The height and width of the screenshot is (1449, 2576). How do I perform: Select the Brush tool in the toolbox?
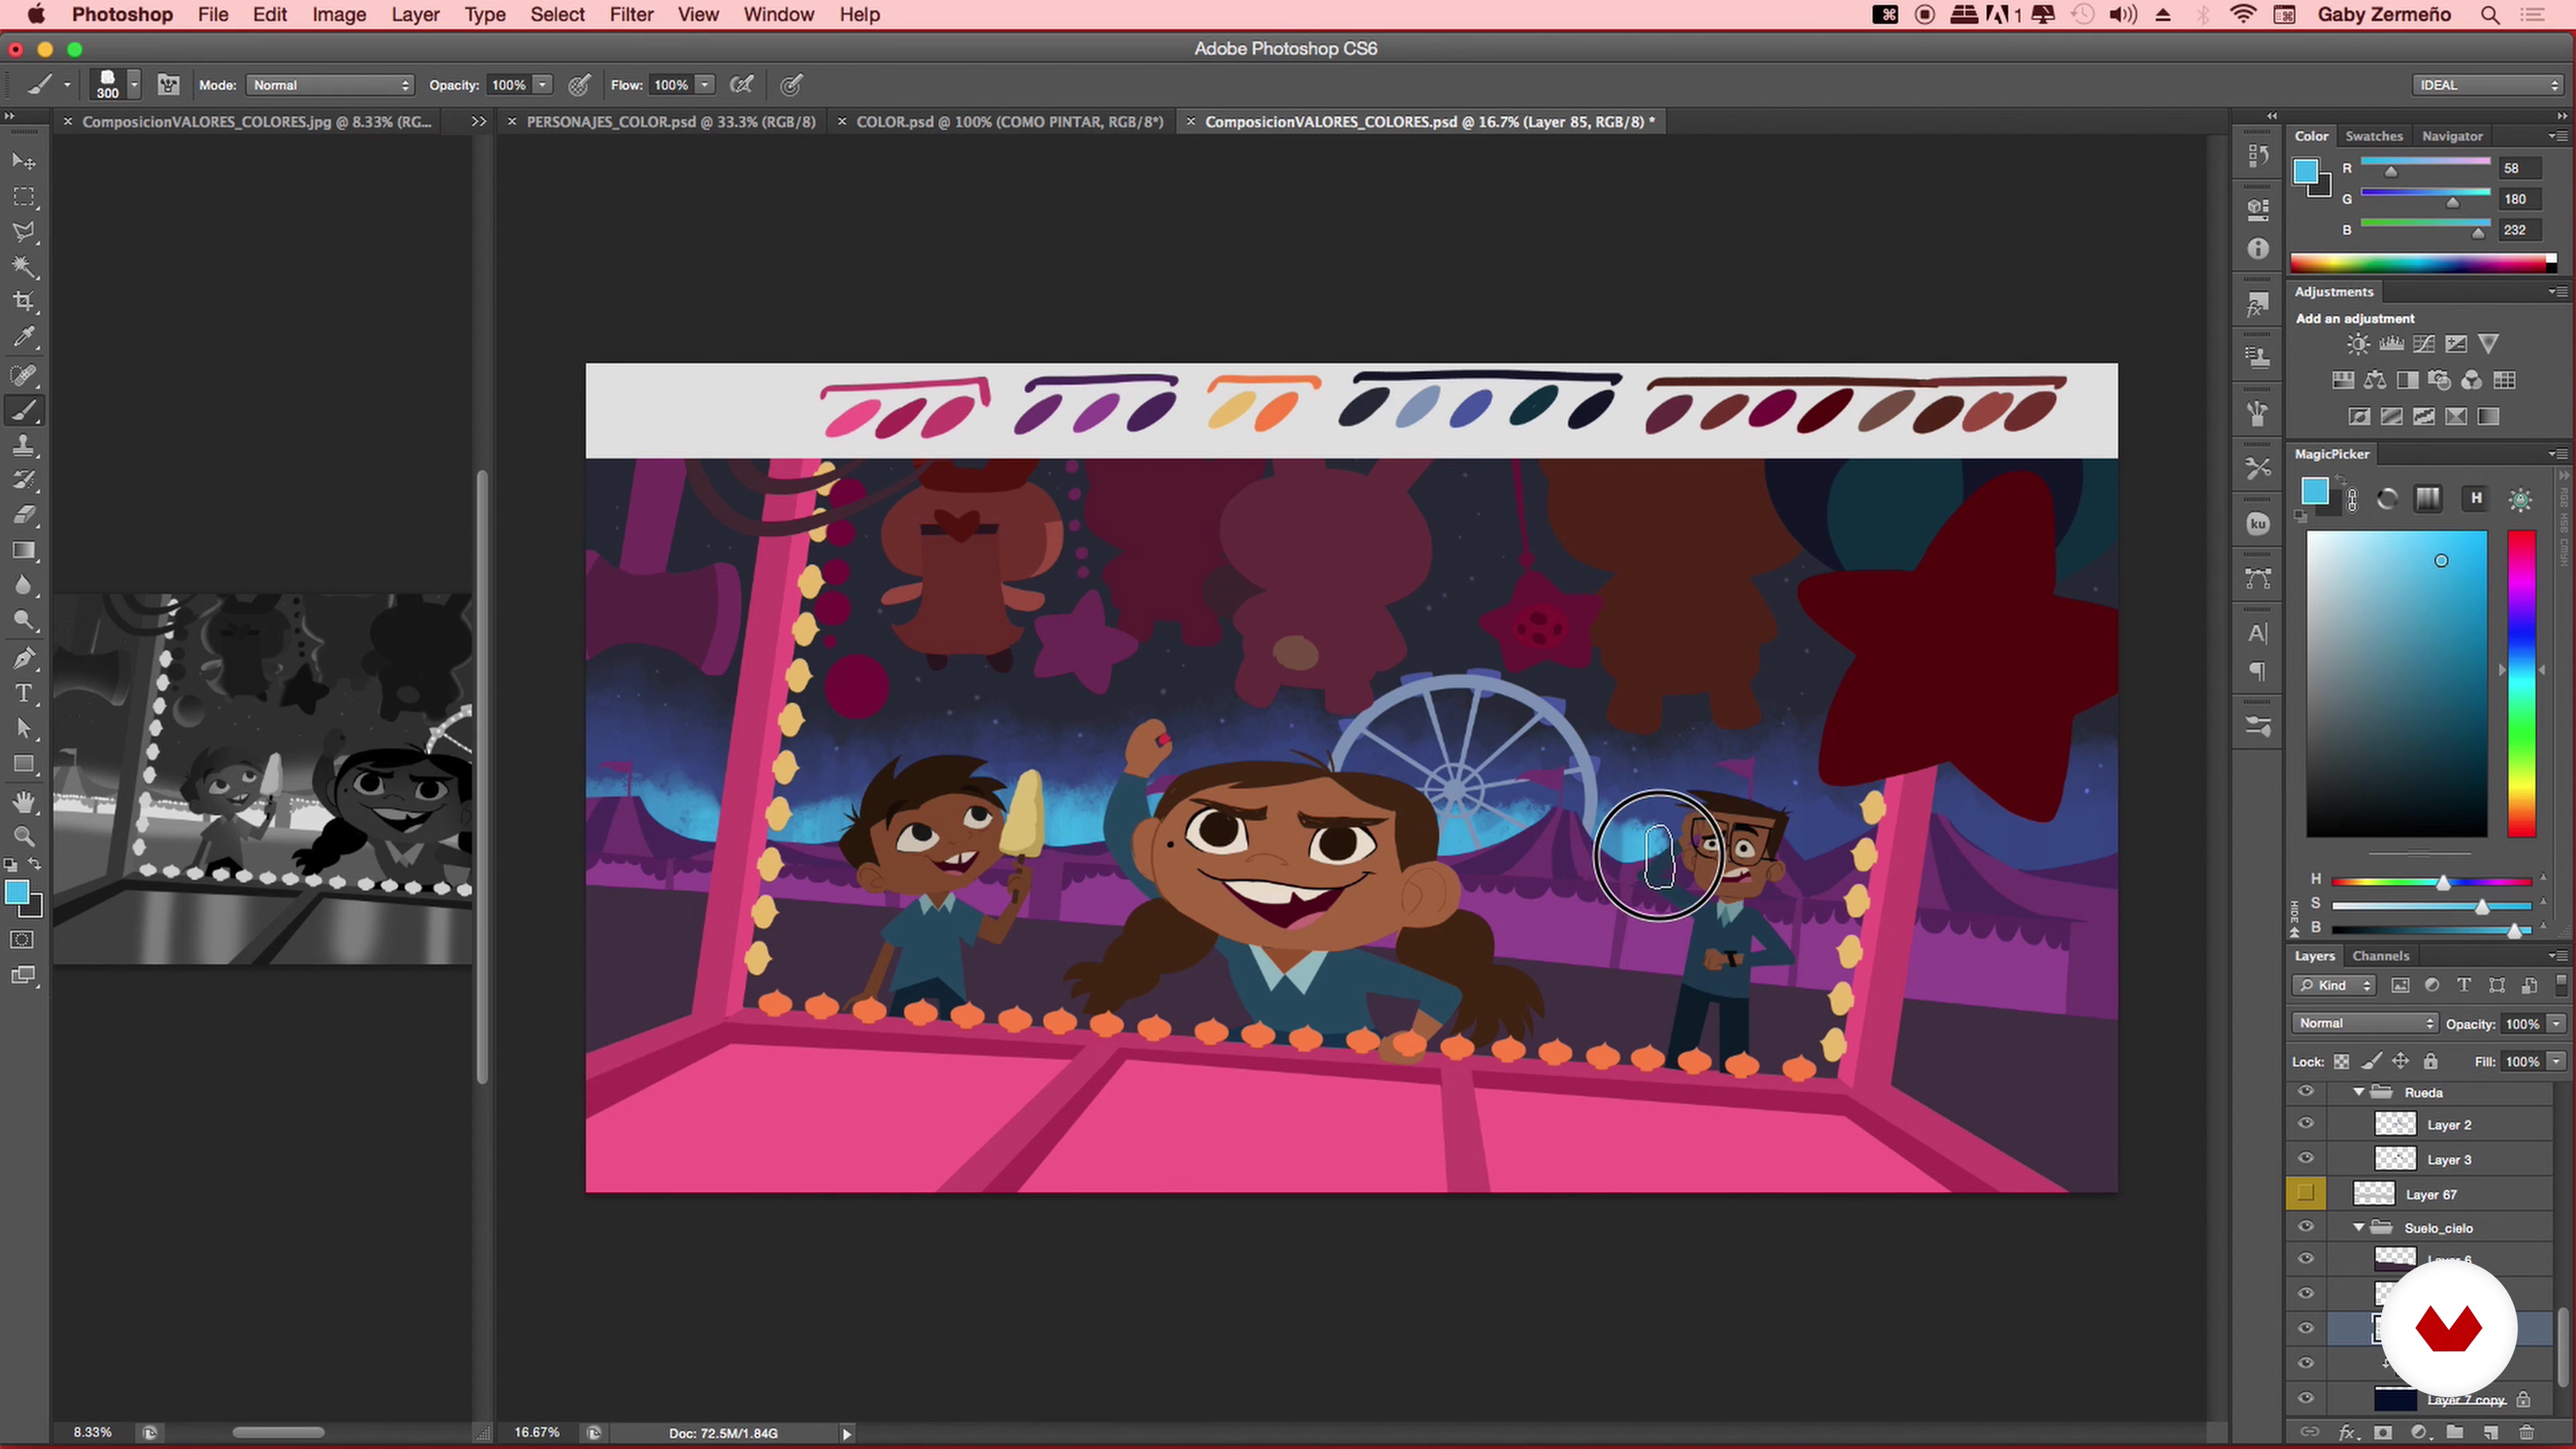tap(24, 411)
